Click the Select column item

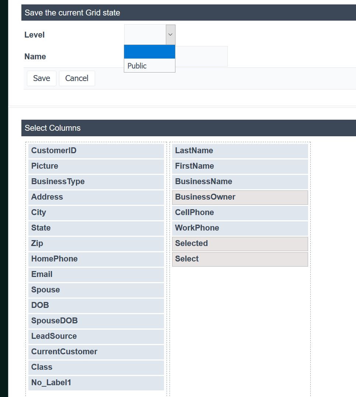point(240,259)
